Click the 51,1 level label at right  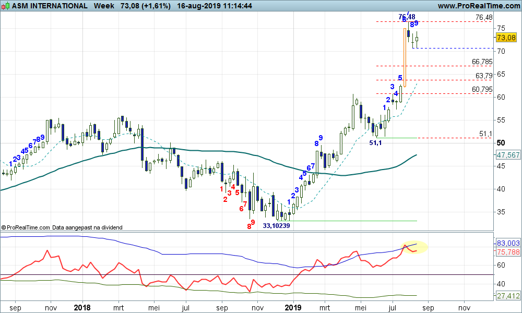485,134
